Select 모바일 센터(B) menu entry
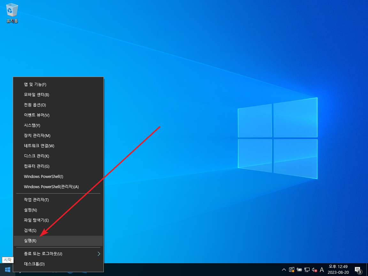Viewport: 368px width, 276px height. tap(58, 95)
